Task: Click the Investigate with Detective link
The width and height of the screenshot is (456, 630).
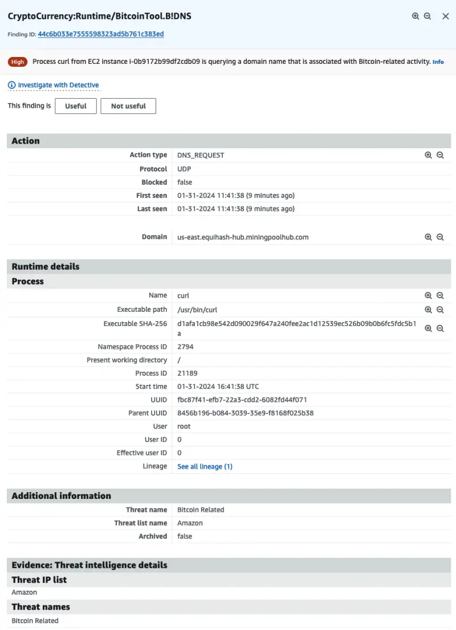Action: pos(58,84)
